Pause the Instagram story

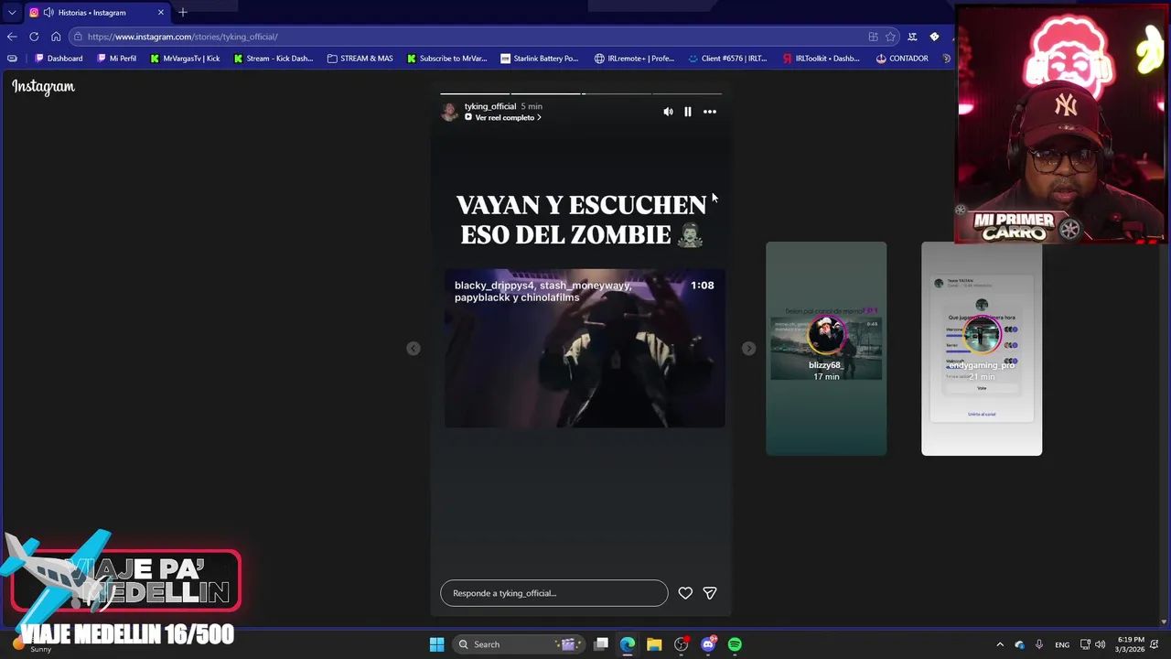(688, 112)
